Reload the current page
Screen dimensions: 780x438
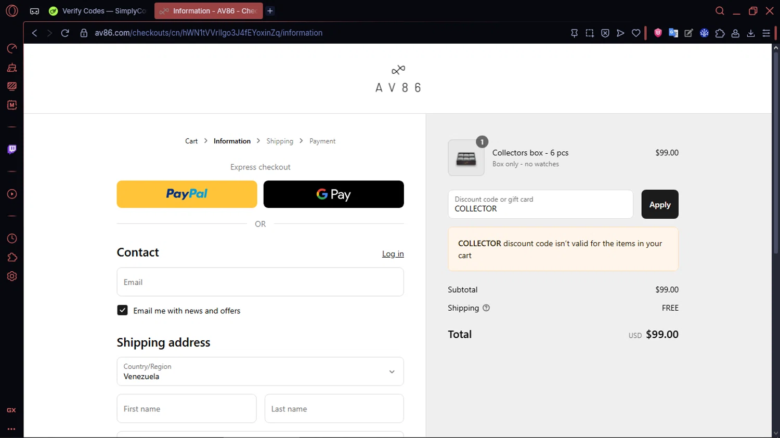point(65,33)
